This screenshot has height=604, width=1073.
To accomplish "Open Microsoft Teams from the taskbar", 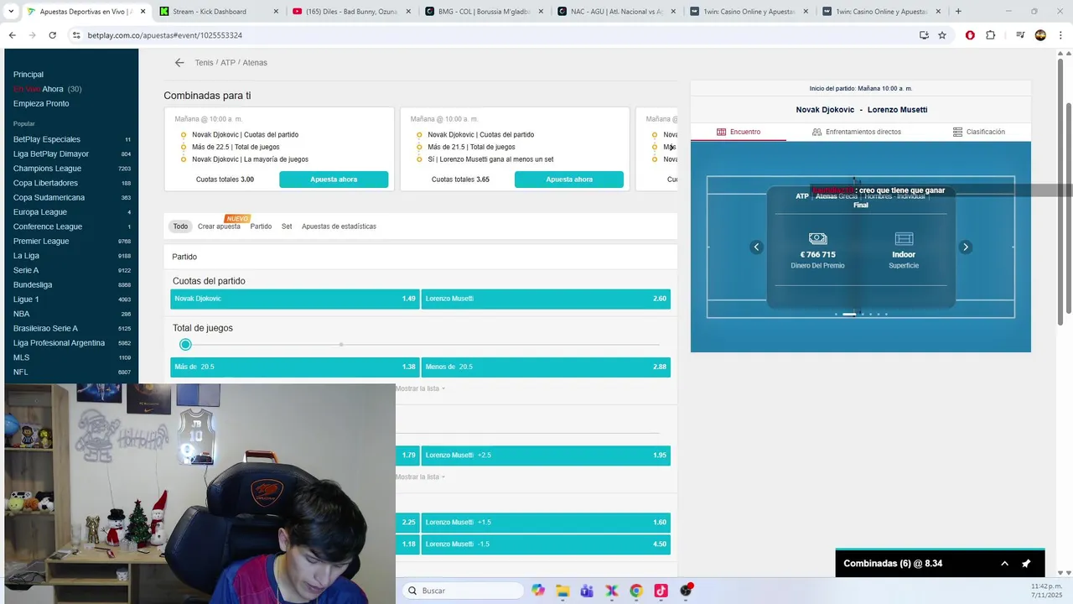I will coord(587,591).
